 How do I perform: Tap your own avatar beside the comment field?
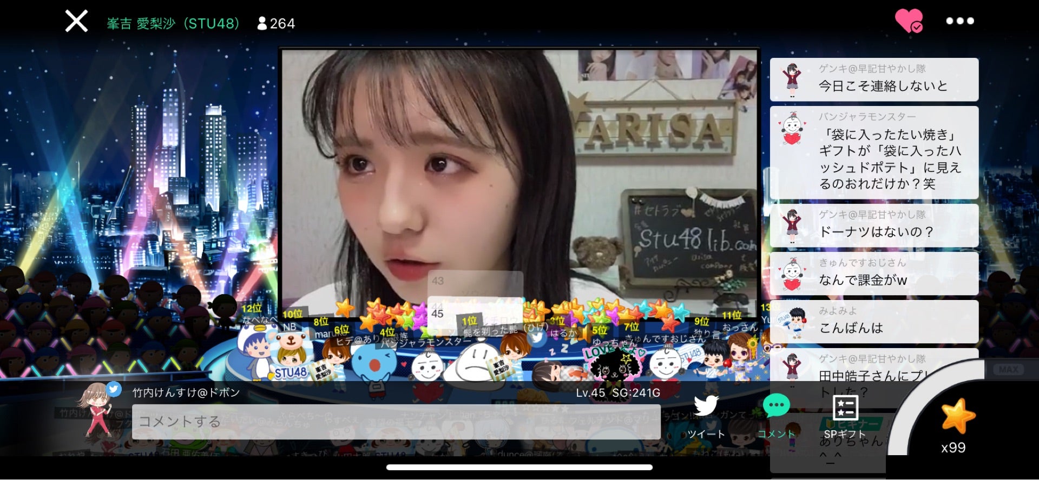coord(97,410)
